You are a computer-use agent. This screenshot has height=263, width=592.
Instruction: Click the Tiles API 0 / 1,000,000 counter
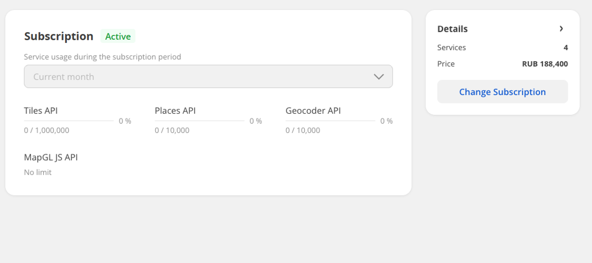coord(47,130)
